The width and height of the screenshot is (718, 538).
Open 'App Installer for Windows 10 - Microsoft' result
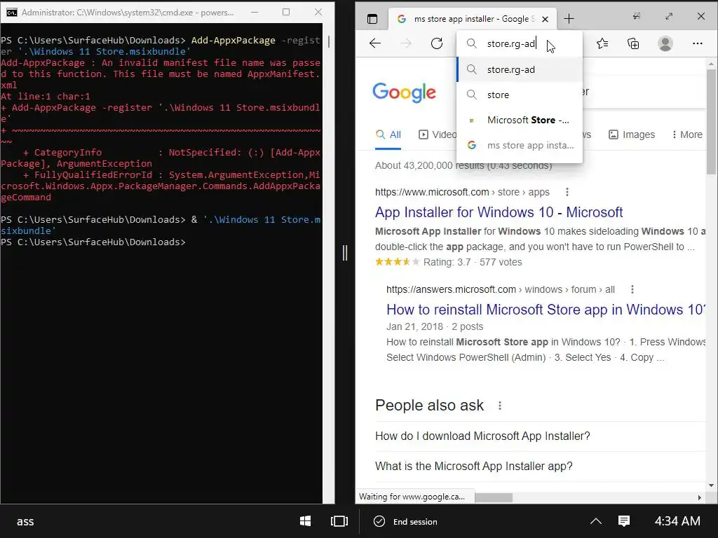tap(499, 212)
